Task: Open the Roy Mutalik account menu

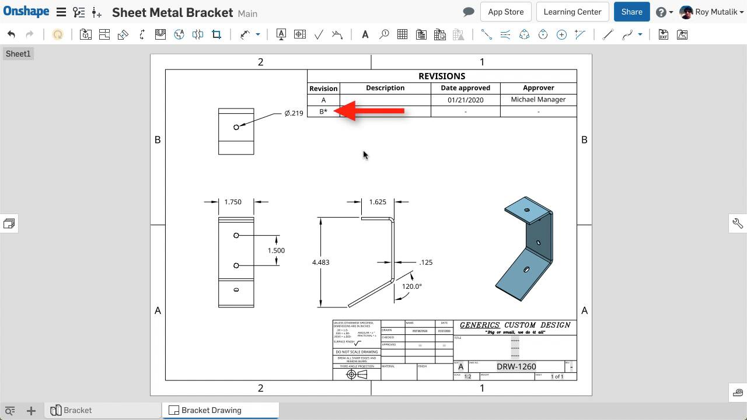Action: coord(711,12)
